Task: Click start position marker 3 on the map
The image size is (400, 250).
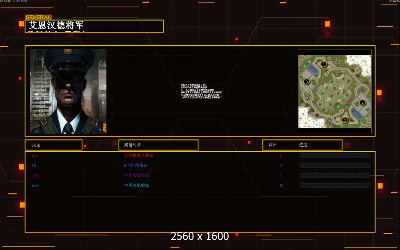Action: coord(307,82)
